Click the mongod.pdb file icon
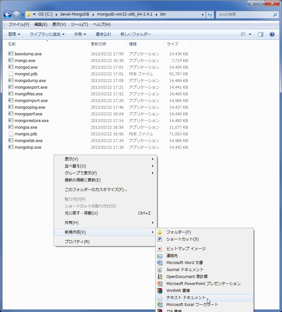 point(11,74)
